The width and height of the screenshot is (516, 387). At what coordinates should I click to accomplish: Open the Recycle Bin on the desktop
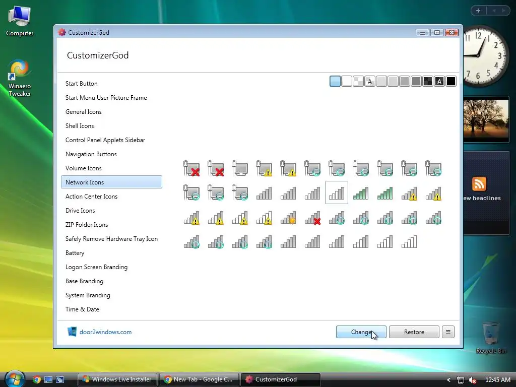[x=491, y=337]
